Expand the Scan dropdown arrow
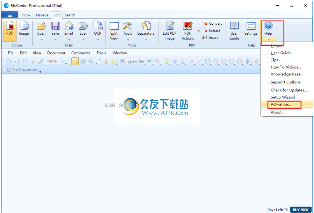 [84, 40]
